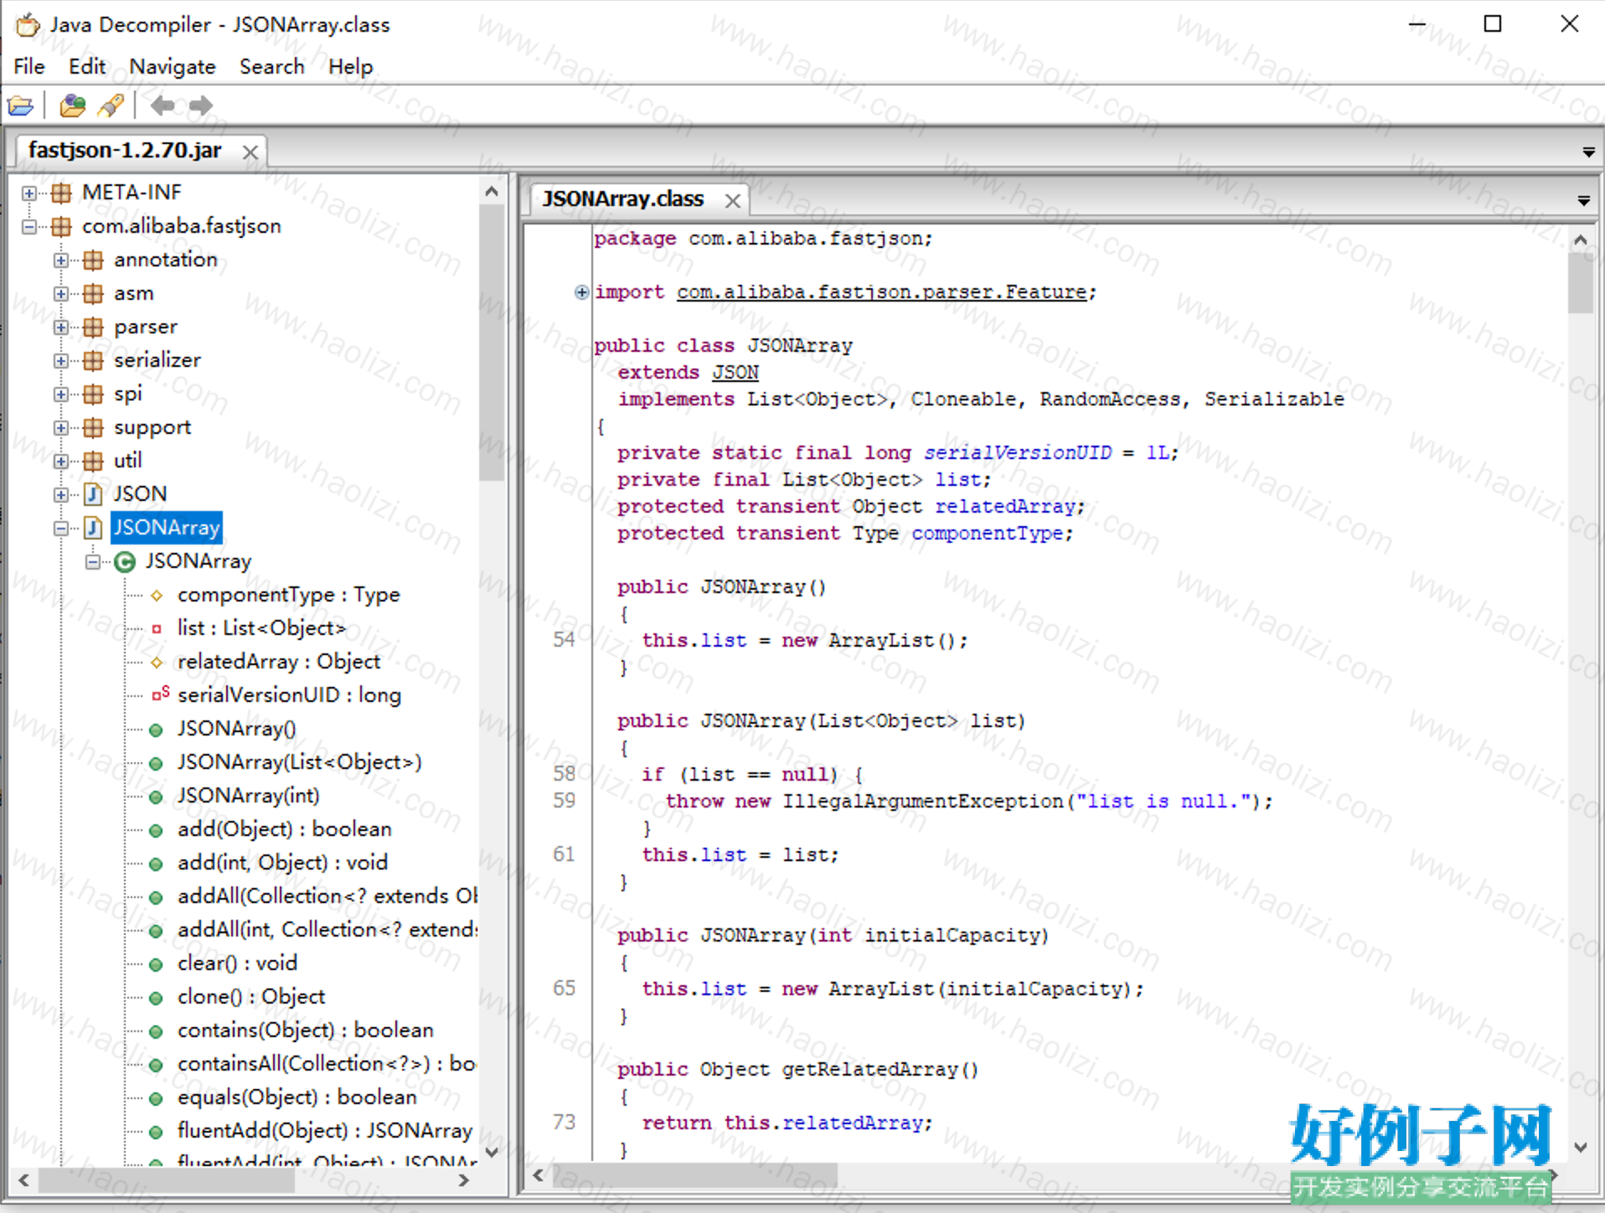Select the JSONArray(List<Object>) constructor entry

300,762
